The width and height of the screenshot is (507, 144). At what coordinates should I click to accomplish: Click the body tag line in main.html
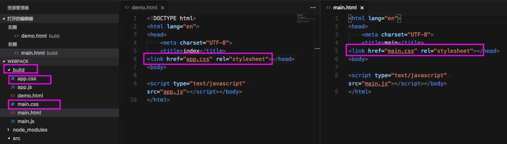[358, 59]
